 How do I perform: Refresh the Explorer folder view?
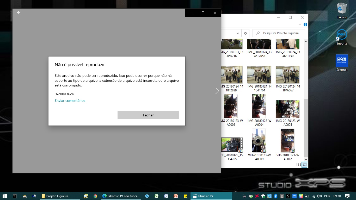[245, 33]
